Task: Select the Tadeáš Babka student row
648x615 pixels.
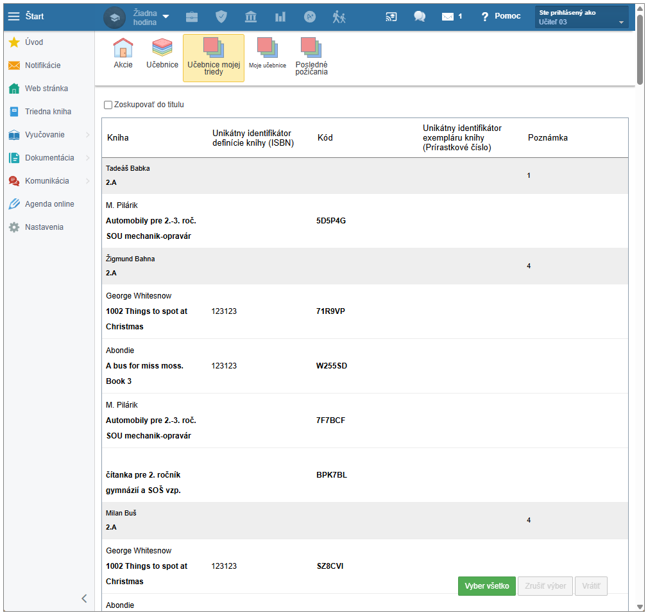Action: tap(365, 176)
